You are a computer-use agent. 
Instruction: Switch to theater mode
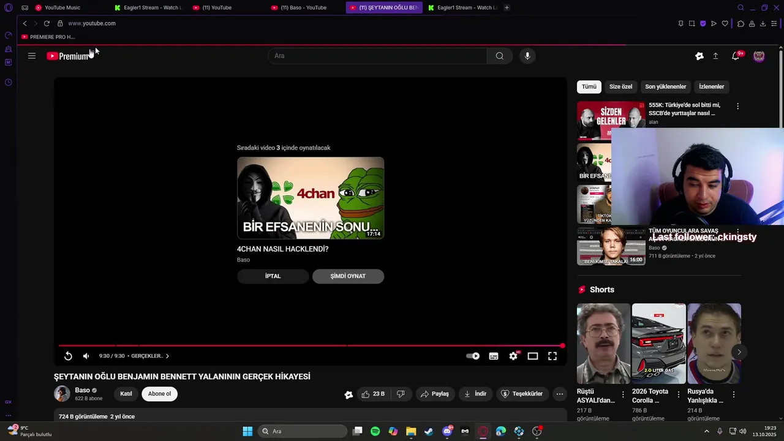[x=533, y=356]
